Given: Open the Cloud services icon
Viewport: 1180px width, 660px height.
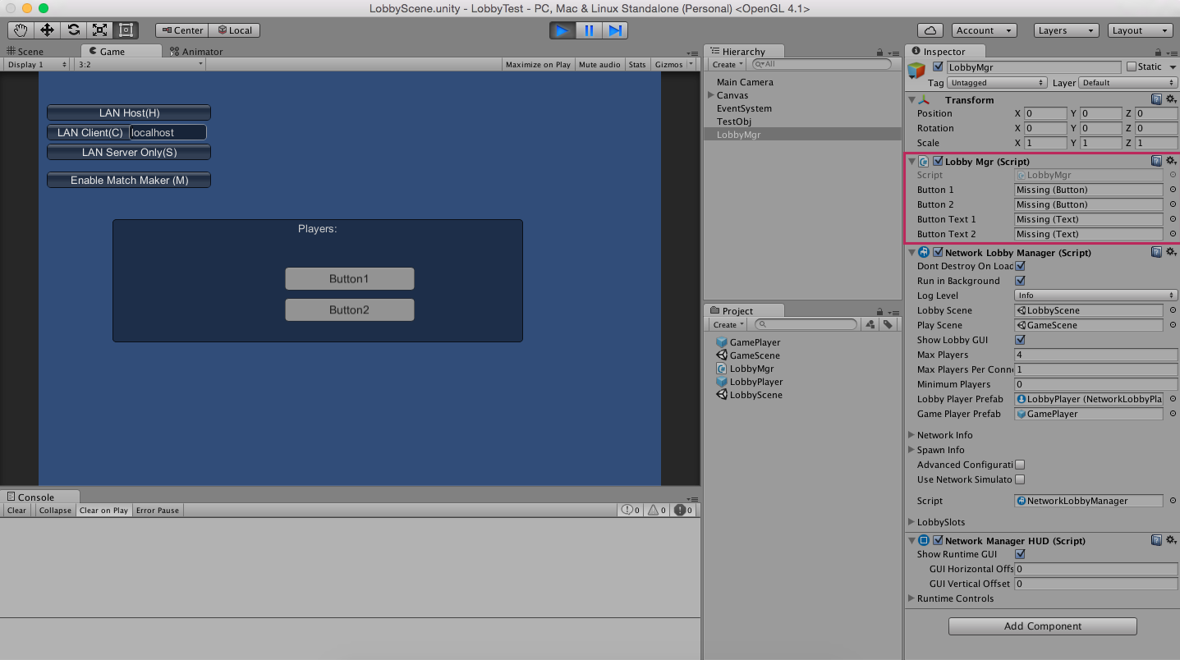Looking at the screenshot, I should tap(930, 30).
